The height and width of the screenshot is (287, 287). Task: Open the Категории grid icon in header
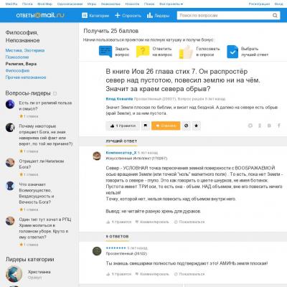point(85,16)
